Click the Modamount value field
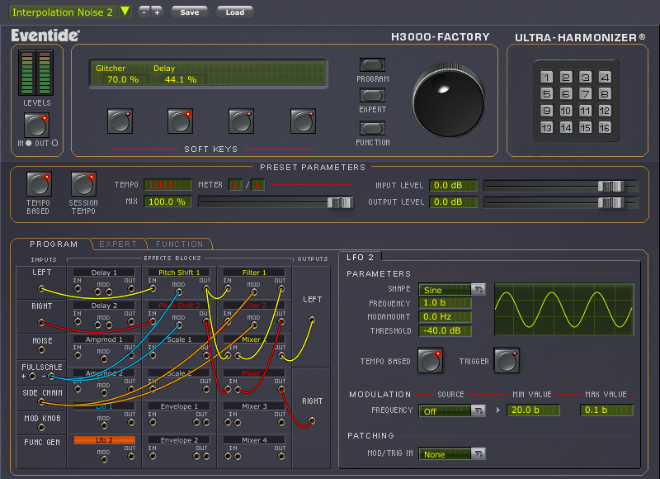The height and width of the screenshot is (479, 660). (445, 316)
